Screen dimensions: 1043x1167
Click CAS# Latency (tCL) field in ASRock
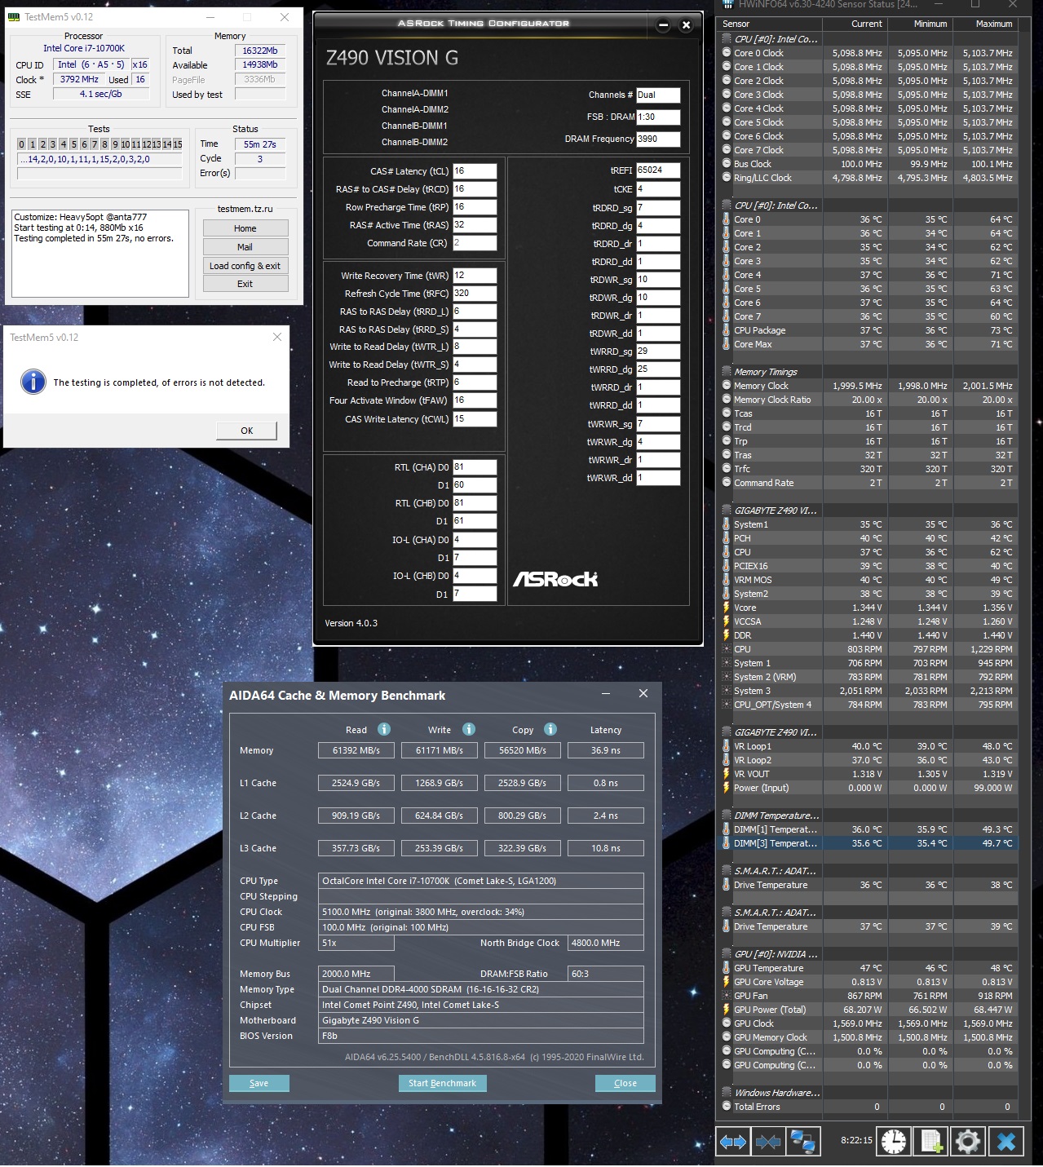tap(475, 171)
